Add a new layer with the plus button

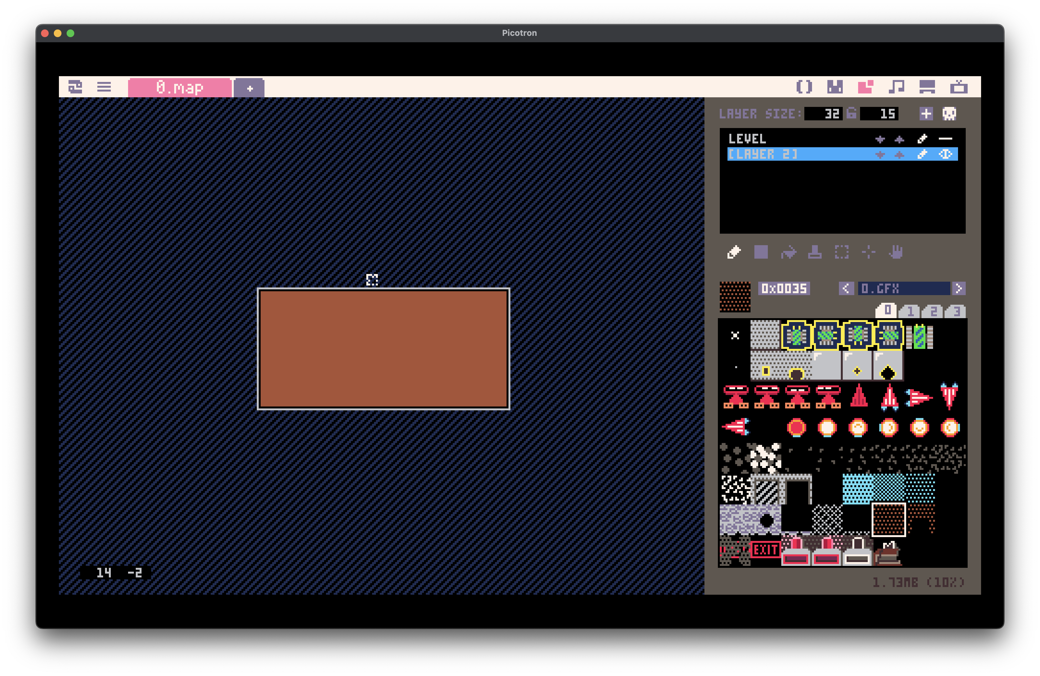926,114
